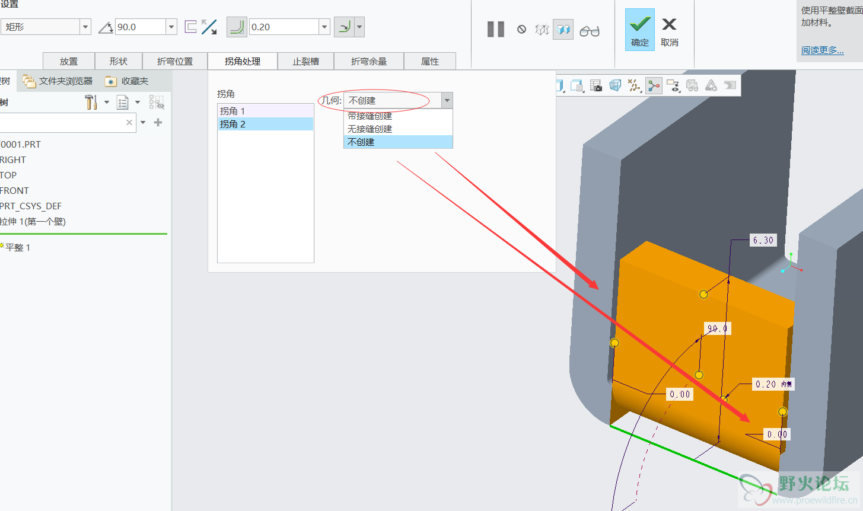Open model tree settings hammer icon
The height and width of the screenshot is (511, 863).
tap(91, 102)
